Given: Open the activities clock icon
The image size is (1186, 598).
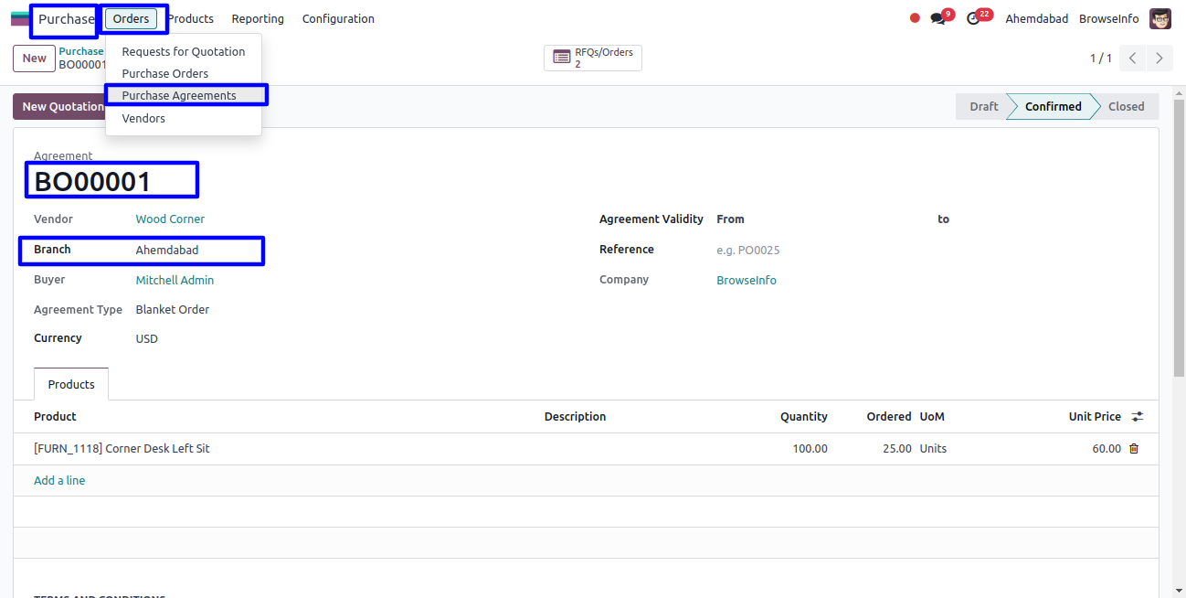Looking at the screenshot, I should (x=974, y=18).
